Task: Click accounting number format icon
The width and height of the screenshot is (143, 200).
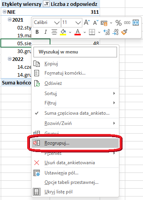Action: pos(104,23)
